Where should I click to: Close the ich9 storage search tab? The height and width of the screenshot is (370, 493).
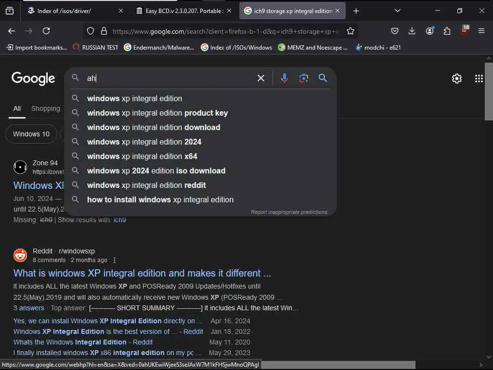coord(337,11)
